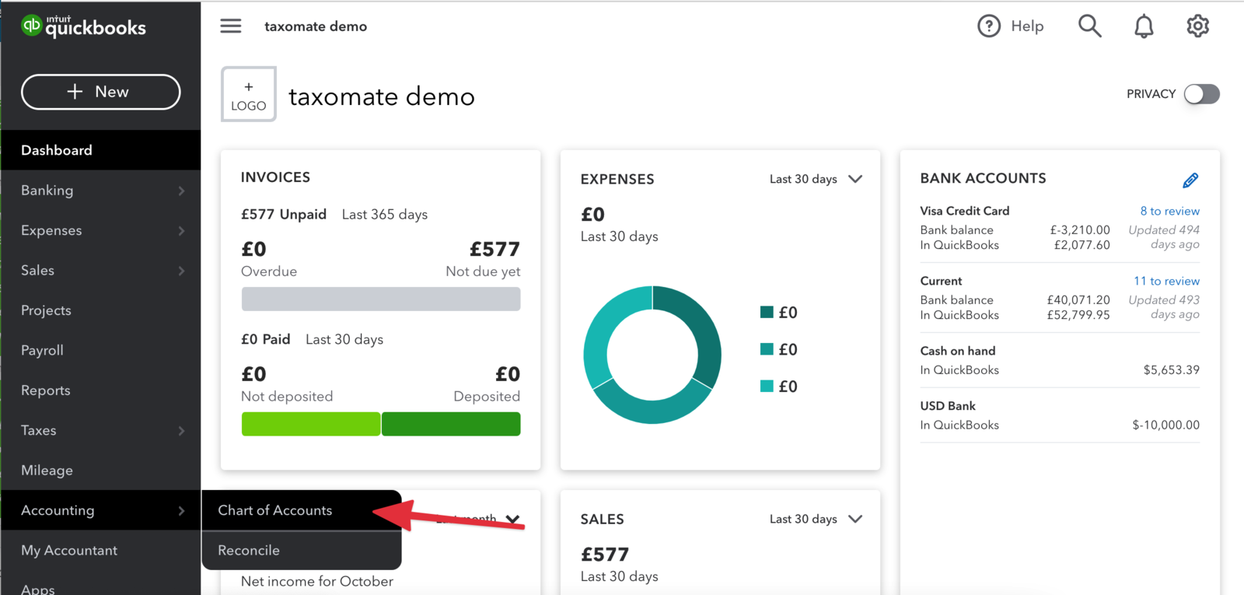Open the search magnifier icon
1244x595 pixels.
point(1089,26)
